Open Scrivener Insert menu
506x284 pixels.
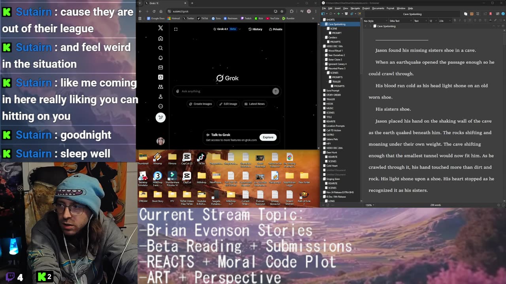tap(338, 8)
